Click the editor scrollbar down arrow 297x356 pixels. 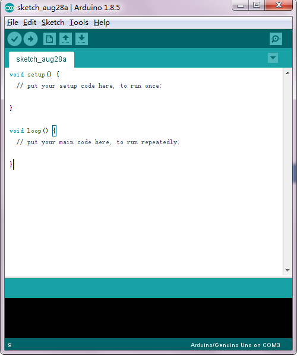287,270
